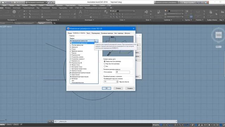225x127 pixels.
Task: Click the Insert block icon in ribbon
Action: pyautogui.click(x=146, y=12)
